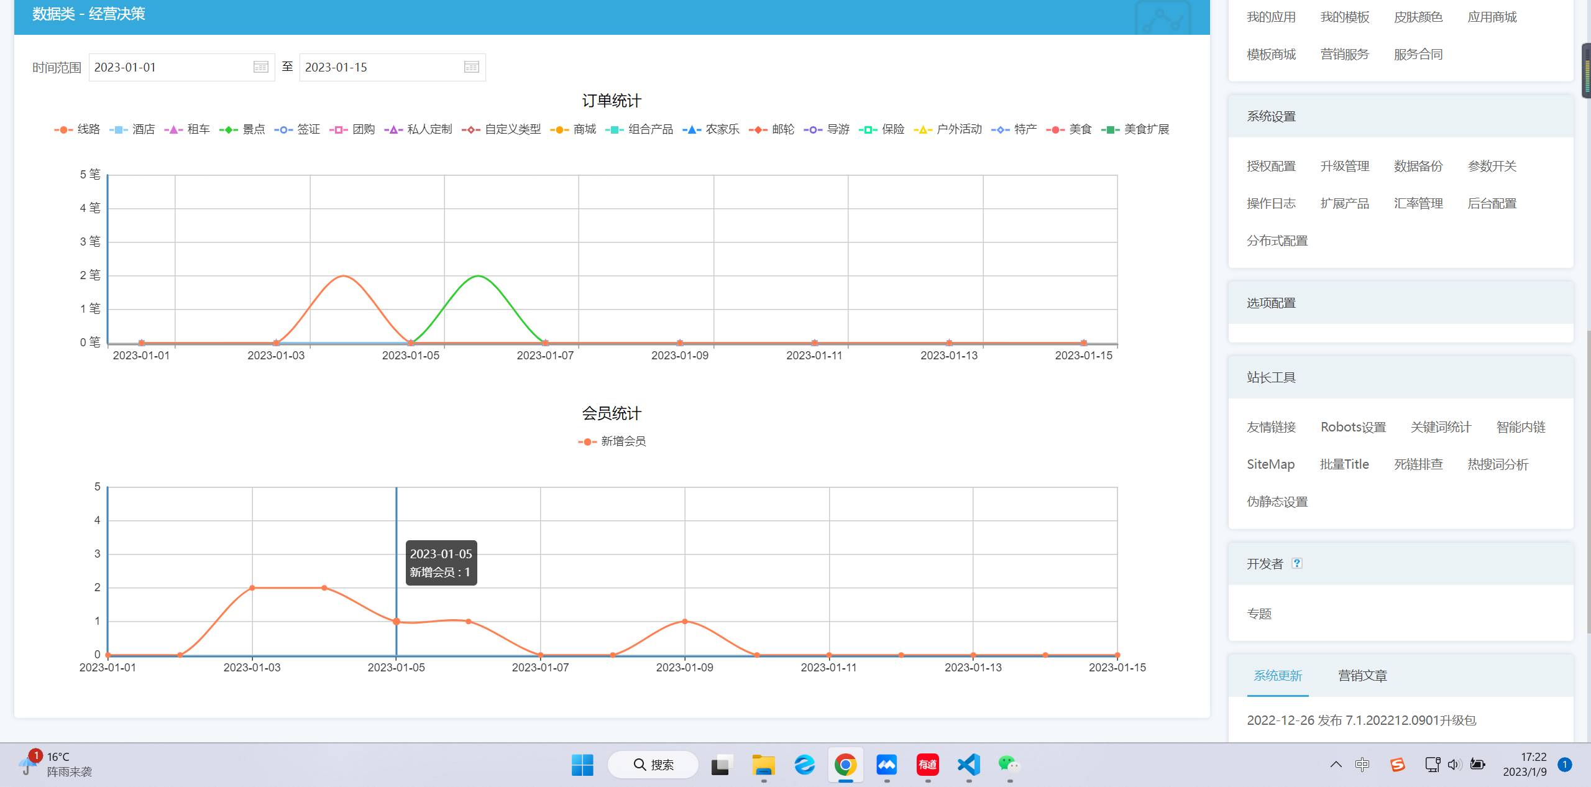Open 操作日志 link
Image resolution: width=1591 pixels, height=787 pixels.
click(x=1271, y=203)
